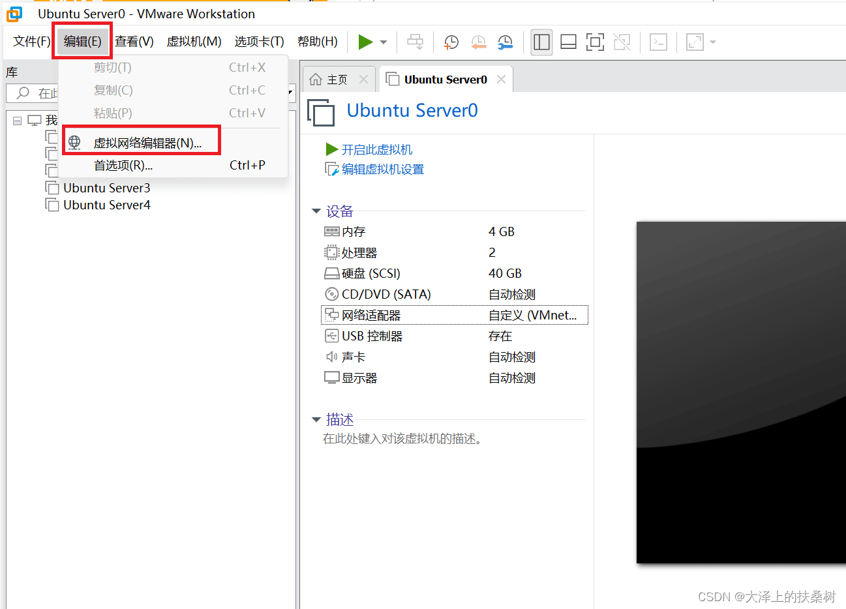Open the snapshot manager icon
Viewport: 846px width, 609px height.
505,42
